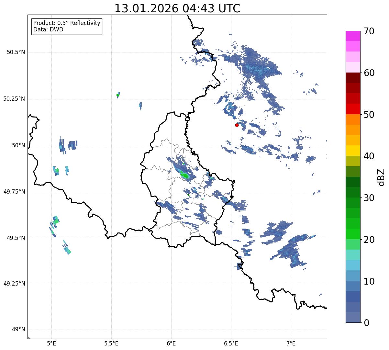389x350 pixels.
Task: Click the "Product: 0.5° Reflectivity" label
Action: (x=67, y=23)
